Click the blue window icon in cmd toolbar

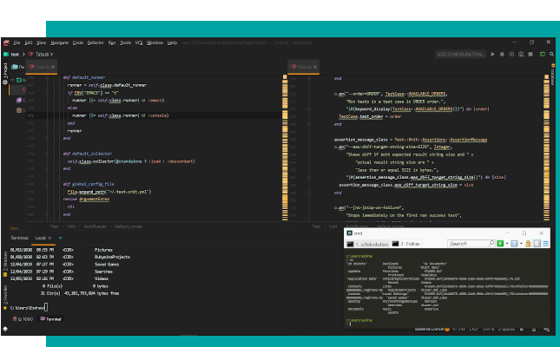(514, 244)
